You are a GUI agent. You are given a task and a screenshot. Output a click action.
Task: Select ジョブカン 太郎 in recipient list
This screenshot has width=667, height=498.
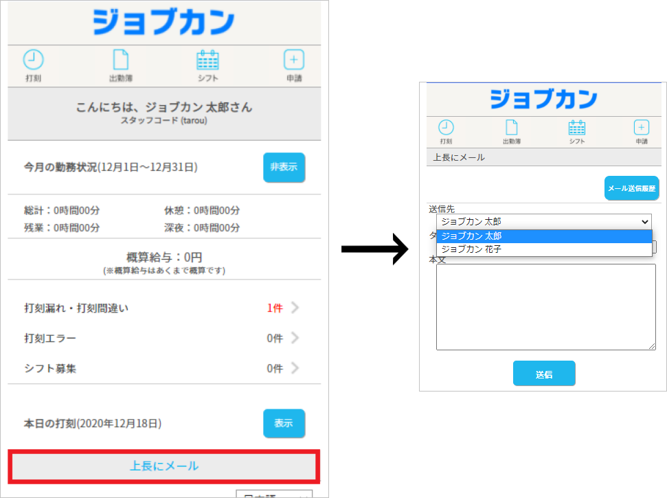coord(544,236)
